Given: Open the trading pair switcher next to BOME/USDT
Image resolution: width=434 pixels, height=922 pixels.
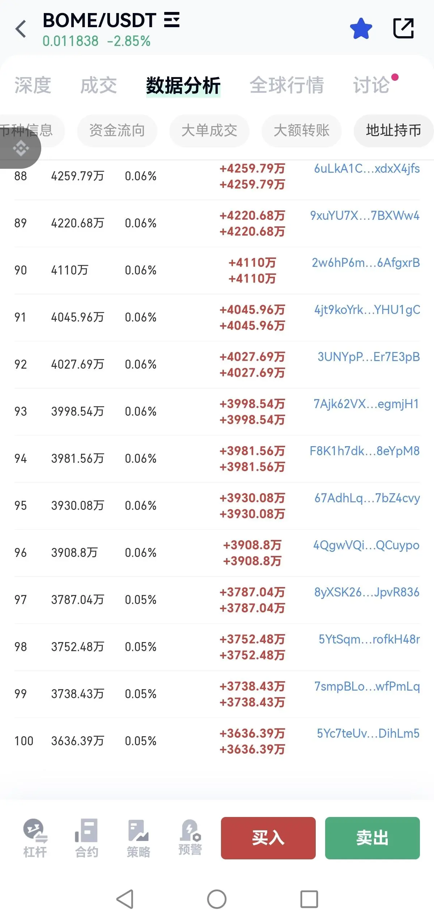Looking at the screenshot, I should point(171,20).
